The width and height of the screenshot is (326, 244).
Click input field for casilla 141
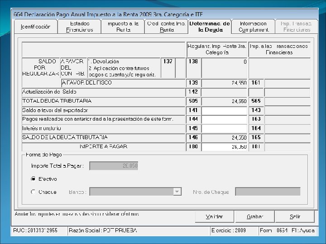point(224,111)
